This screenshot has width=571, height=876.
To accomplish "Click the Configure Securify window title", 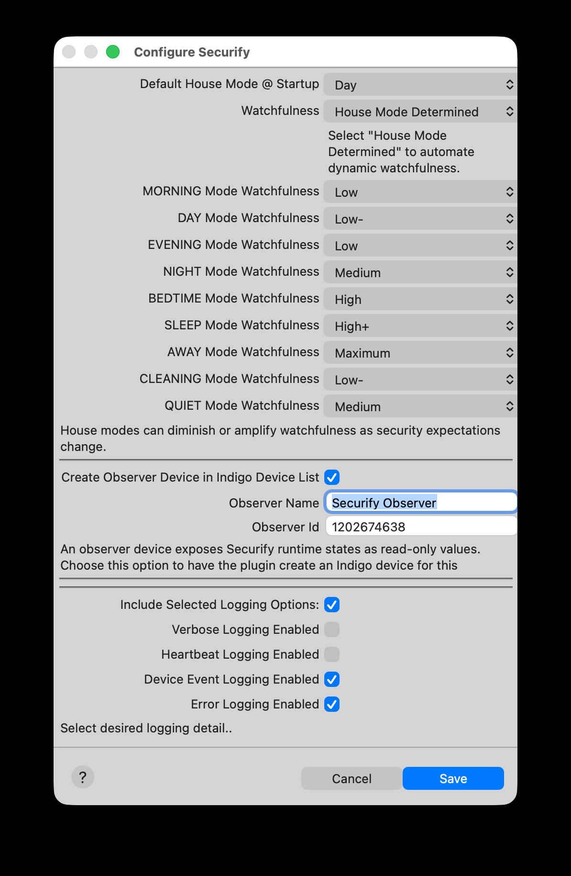I will 192,52.
